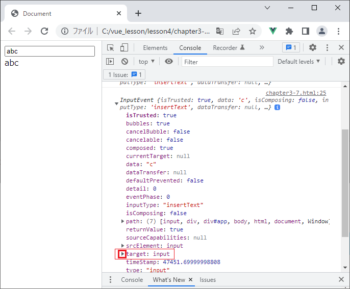Clear the console
This screenshot has height=289, width=350.
pyautogui.click(x=124, y=61)
